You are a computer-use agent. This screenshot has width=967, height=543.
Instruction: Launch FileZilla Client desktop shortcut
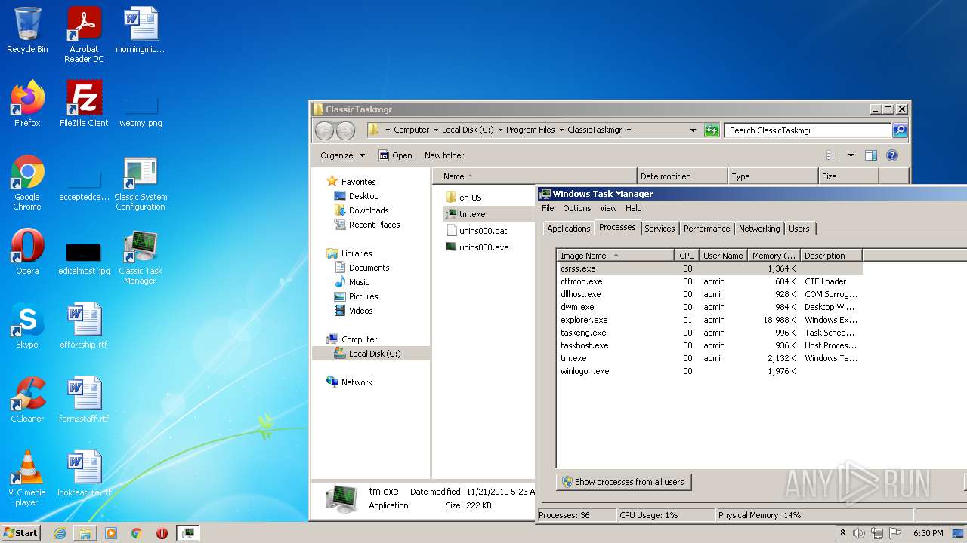pos(84,103)
